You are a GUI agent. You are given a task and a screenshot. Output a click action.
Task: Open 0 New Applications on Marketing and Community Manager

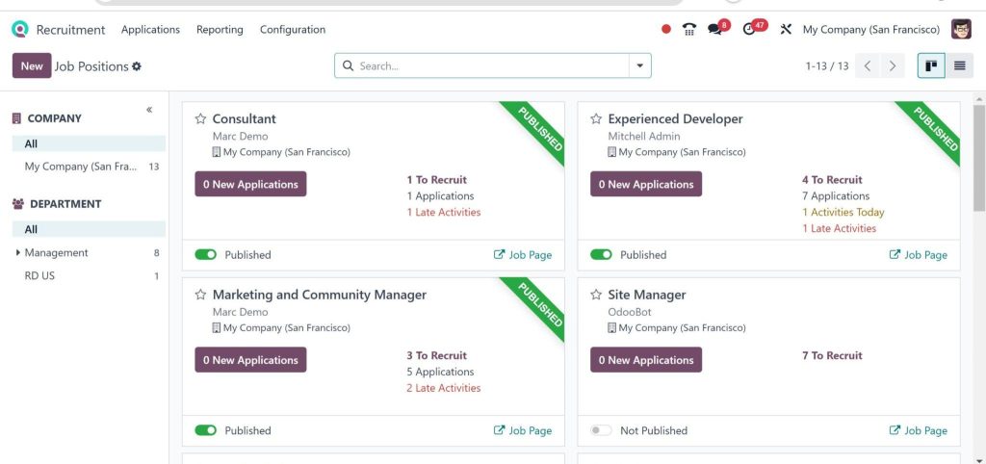click(x=250, y=360)
